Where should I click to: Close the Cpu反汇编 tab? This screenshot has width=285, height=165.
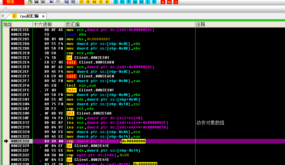pos(43,16)
